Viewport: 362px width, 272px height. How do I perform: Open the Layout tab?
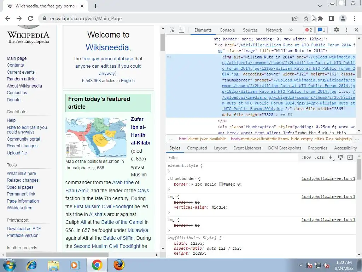click(220, 148)
